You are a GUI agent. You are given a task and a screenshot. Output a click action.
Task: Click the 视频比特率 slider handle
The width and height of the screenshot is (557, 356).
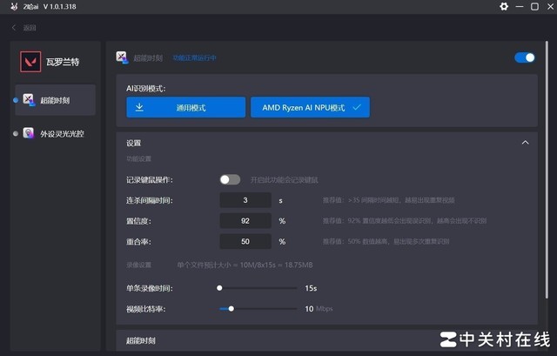pos(231,308)
